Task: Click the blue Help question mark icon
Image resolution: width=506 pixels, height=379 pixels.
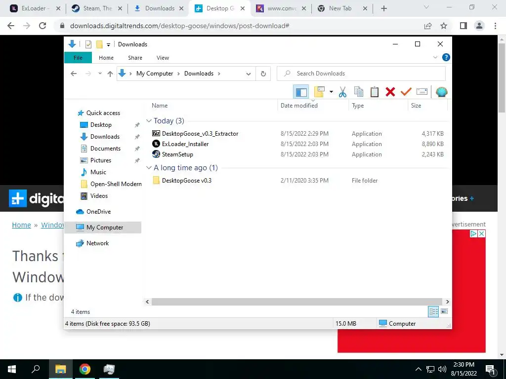Action: (x=446, y=57)
